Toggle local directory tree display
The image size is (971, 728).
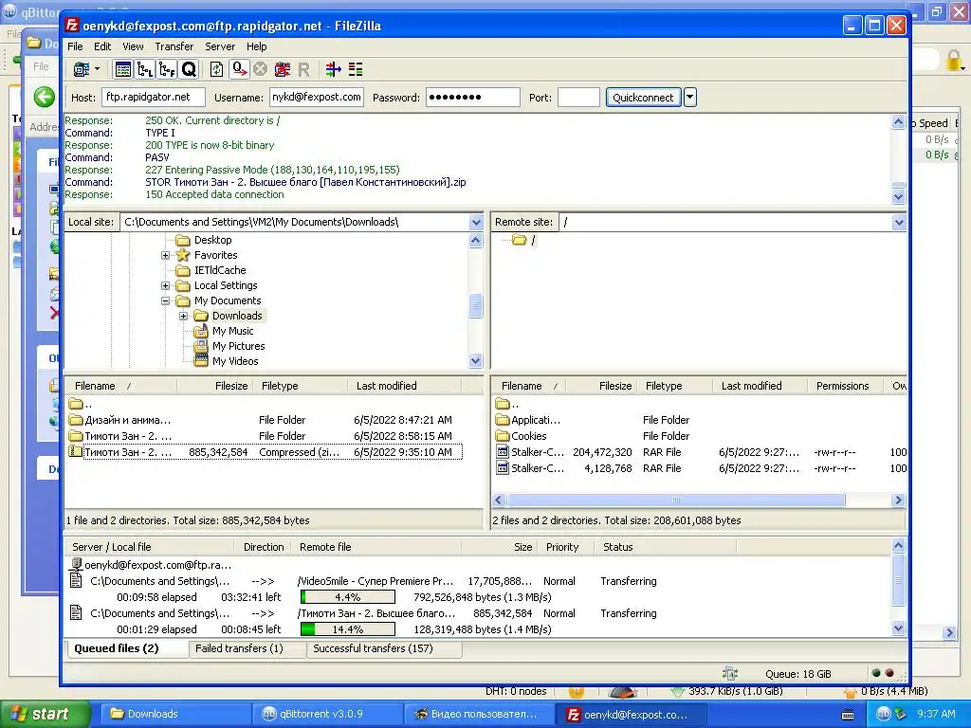[x=145, y=69]
